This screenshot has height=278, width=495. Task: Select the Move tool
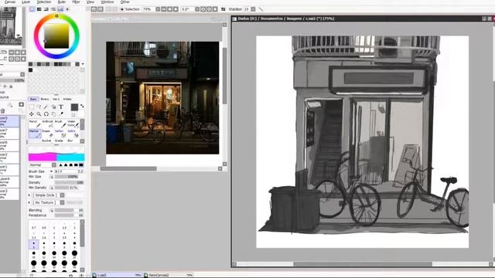coord(31,114)
